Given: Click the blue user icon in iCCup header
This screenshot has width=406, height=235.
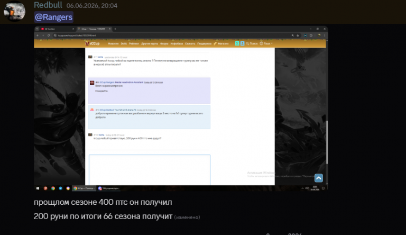Looking at the screenshot, I should coord(242,43).
